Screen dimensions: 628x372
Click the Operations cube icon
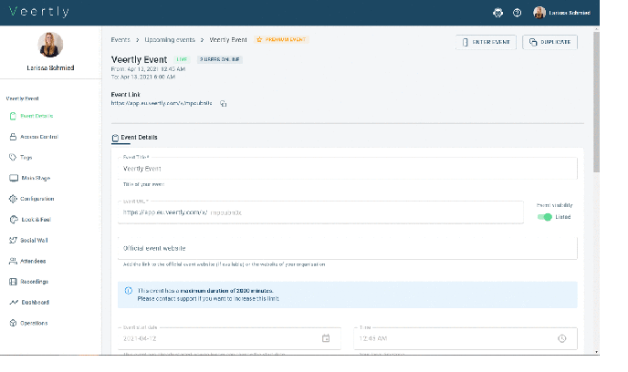coord(13,323)
